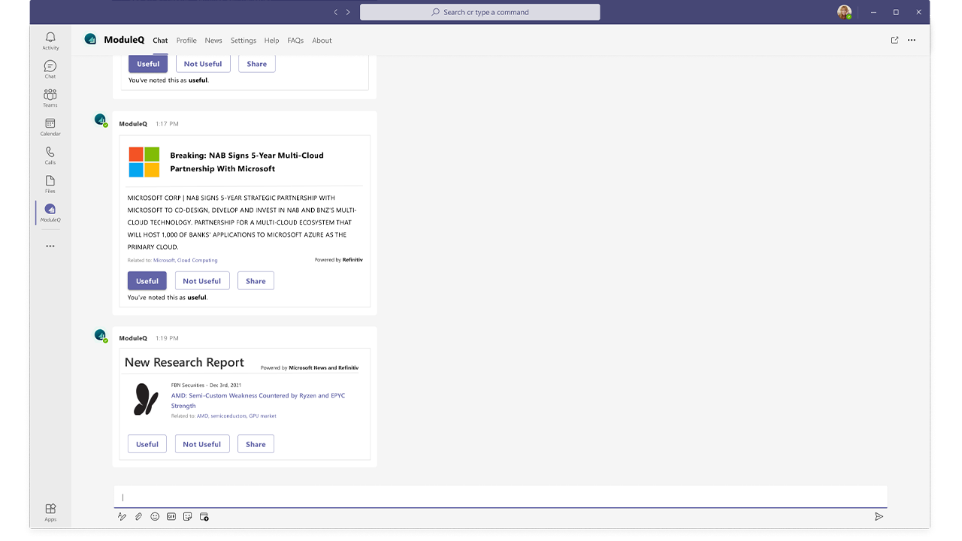Click Share on the topmost card
This screenshot has width=962, height=541.
[x=257, y=64]
